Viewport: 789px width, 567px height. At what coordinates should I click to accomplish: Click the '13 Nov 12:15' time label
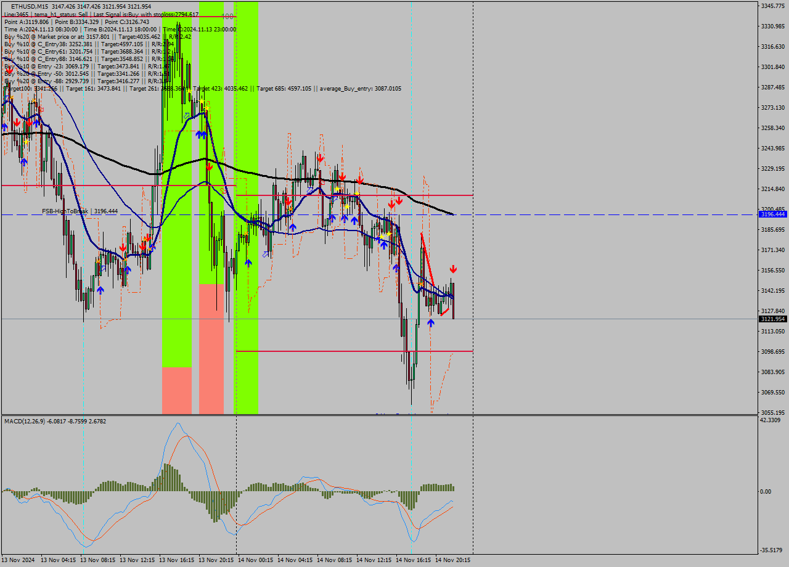(136, 560)
